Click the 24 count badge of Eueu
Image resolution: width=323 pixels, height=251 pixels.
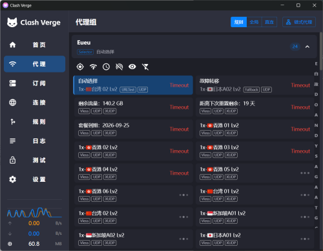295,47
